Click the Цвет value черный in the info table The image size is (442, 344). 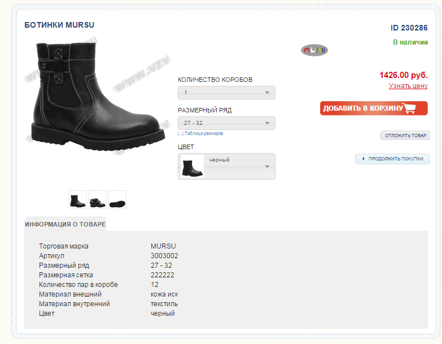(x=163, y=313)
